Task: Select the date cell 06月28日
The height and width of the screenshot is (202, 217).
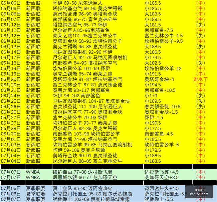Action: tap(11, 128)
